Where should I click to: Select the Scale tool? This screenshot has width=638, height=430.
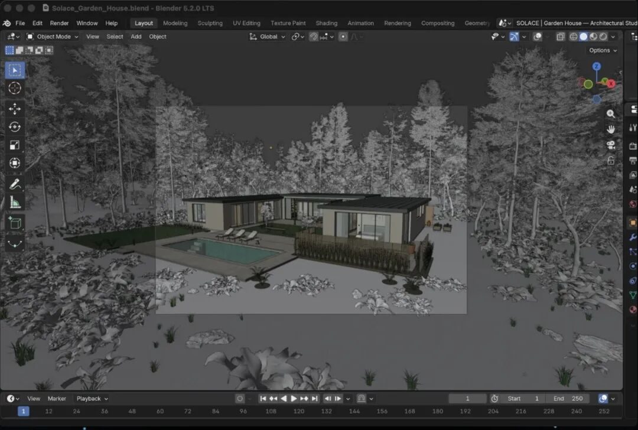pos(15,145)
